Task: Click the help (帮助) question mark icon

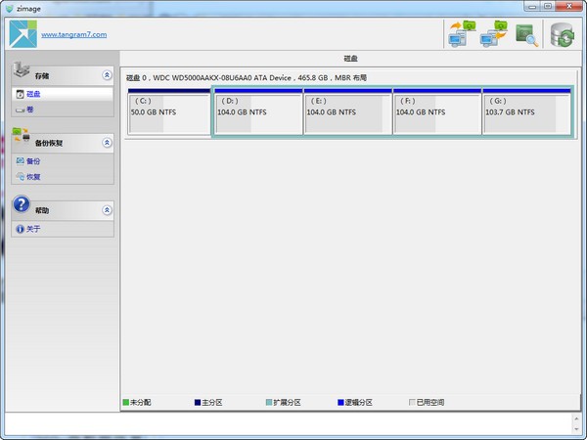Action: click(x=22, y=206)
